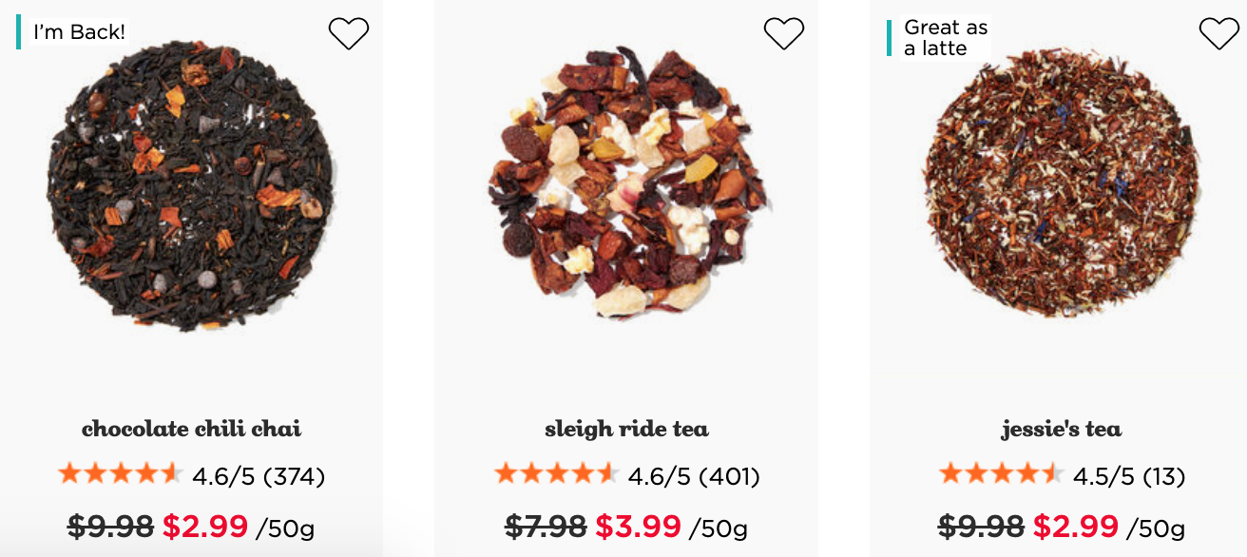
Task: Open the jessie's tea product name link
Action: pyautogui.click(x=1062, y=429)
